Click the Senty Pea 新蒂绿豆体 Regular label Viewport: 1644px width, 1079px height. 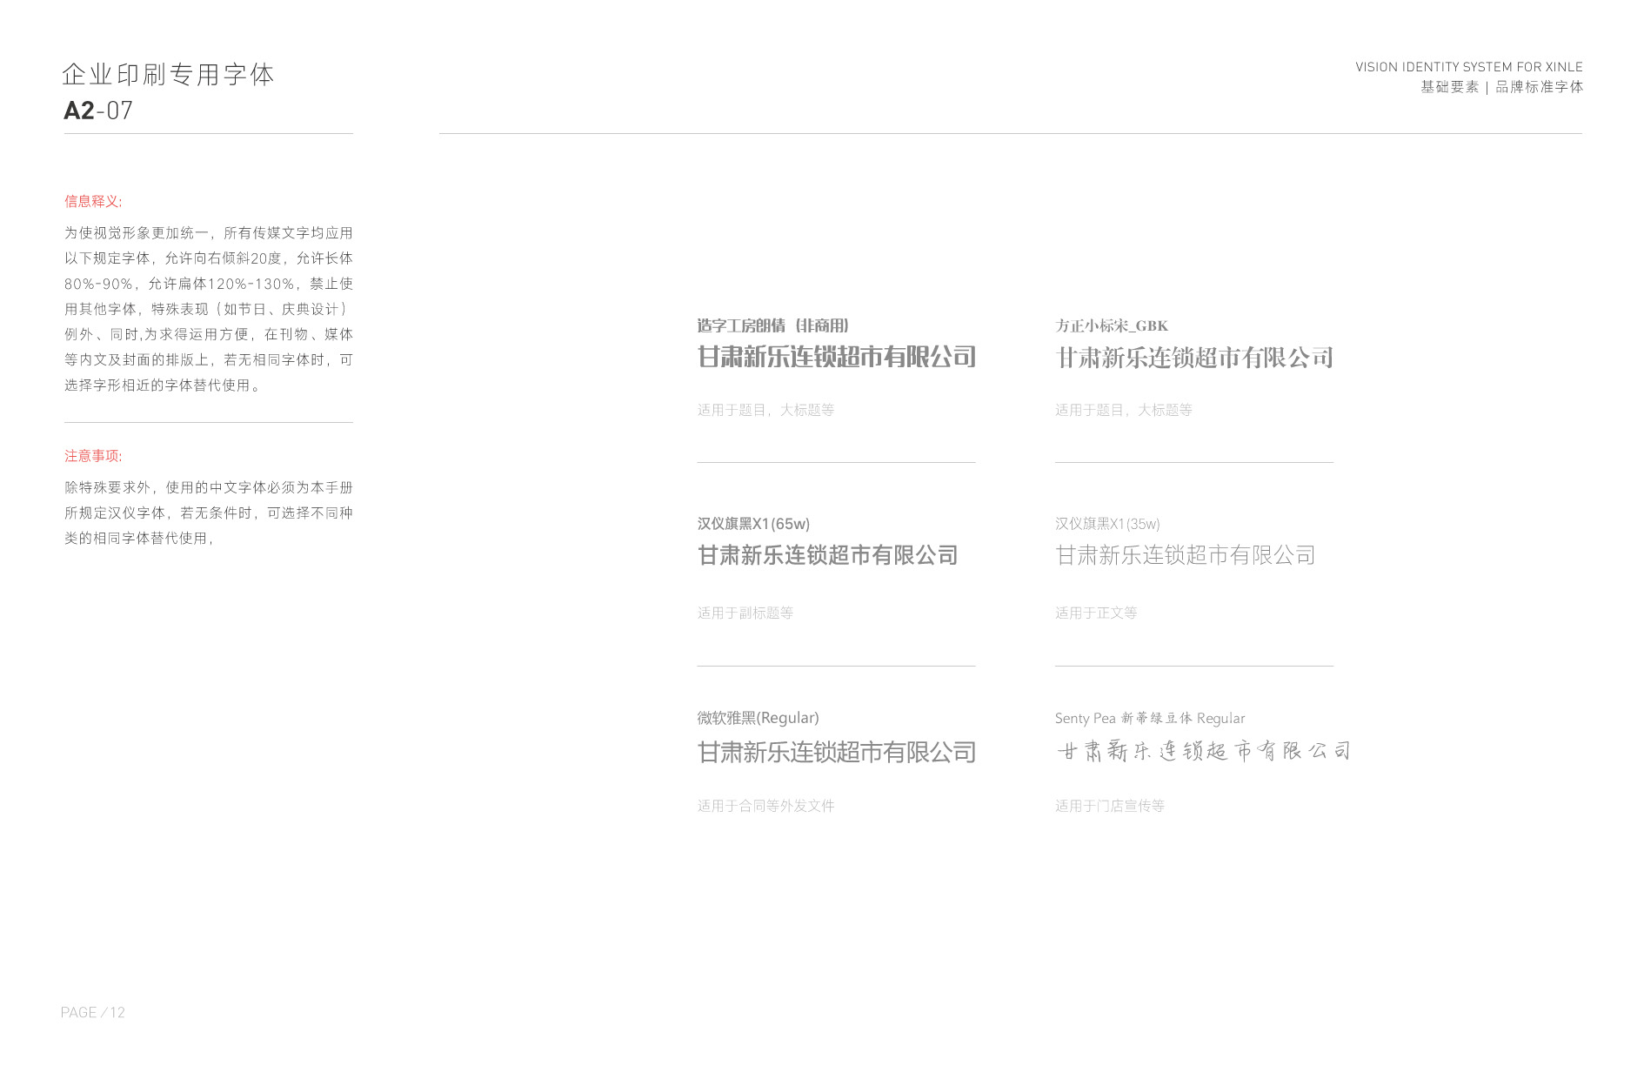pyautogui.click(x=1150, y=718)
